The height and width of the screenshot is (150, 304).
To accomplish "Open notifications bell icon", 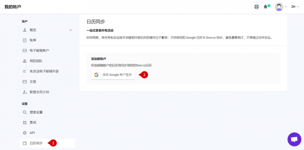I will point(265,7).
